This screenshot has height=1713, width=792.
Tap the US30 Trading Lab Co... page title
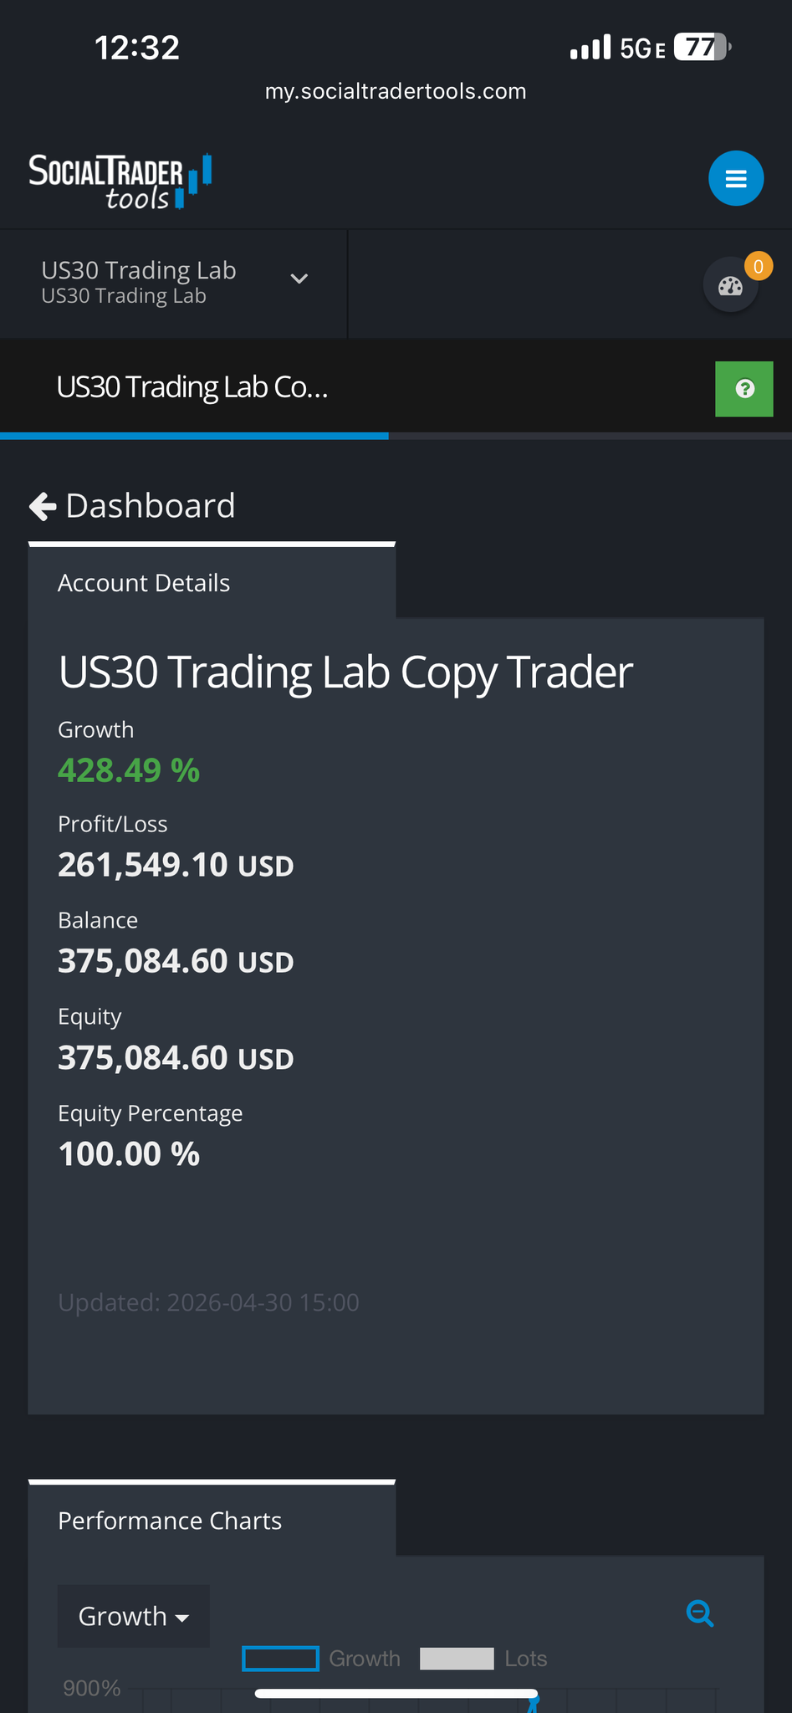[x=192, y=387]
